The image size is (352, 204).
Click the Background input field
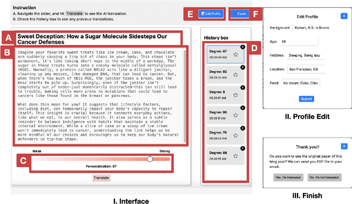click(312, 28)
